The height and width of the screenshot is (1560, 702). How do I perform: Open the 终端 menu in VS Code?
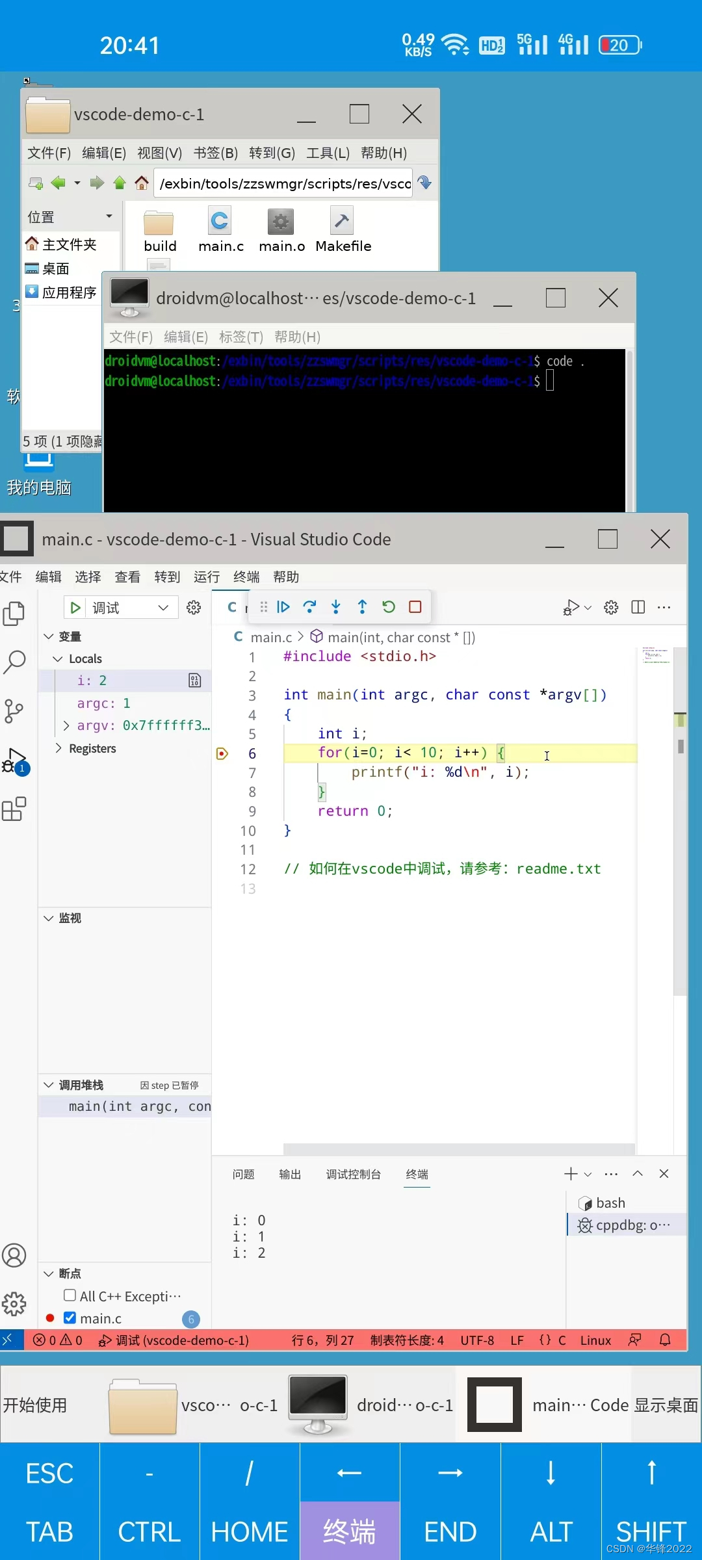click(246, 577)
